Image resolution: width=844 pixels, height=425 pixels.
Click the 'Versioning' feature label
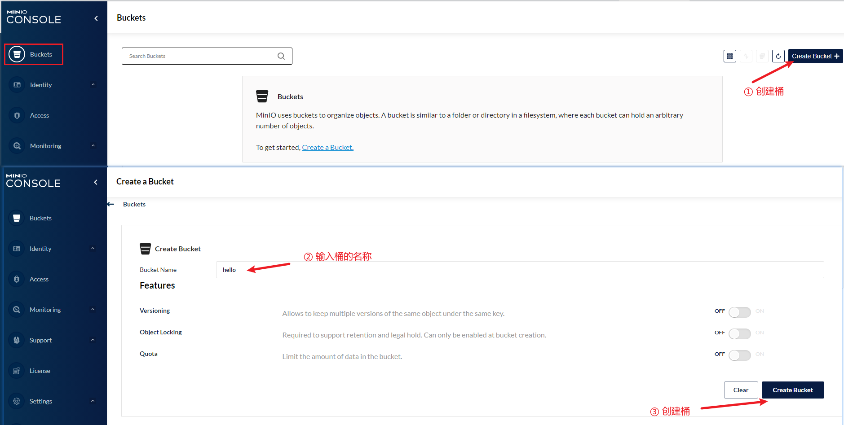click(155, 311)
